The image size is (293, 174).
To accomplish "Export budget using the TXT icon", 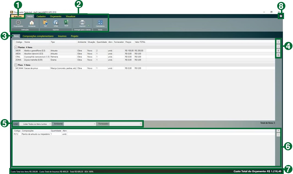I will (45, 23).
